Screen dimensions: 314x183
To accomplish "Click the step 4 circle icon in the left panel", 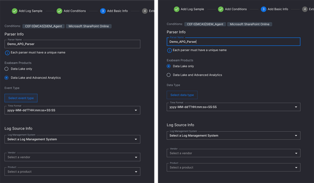I will [x=145, y=11].
